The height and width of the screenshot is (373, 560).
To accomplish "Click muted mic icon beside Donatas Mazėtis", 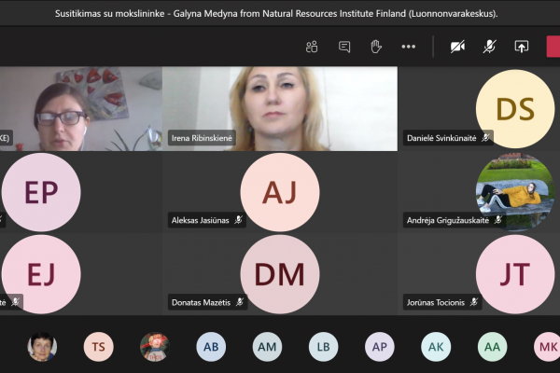I will pyautogui.click(x=240, y=302).
